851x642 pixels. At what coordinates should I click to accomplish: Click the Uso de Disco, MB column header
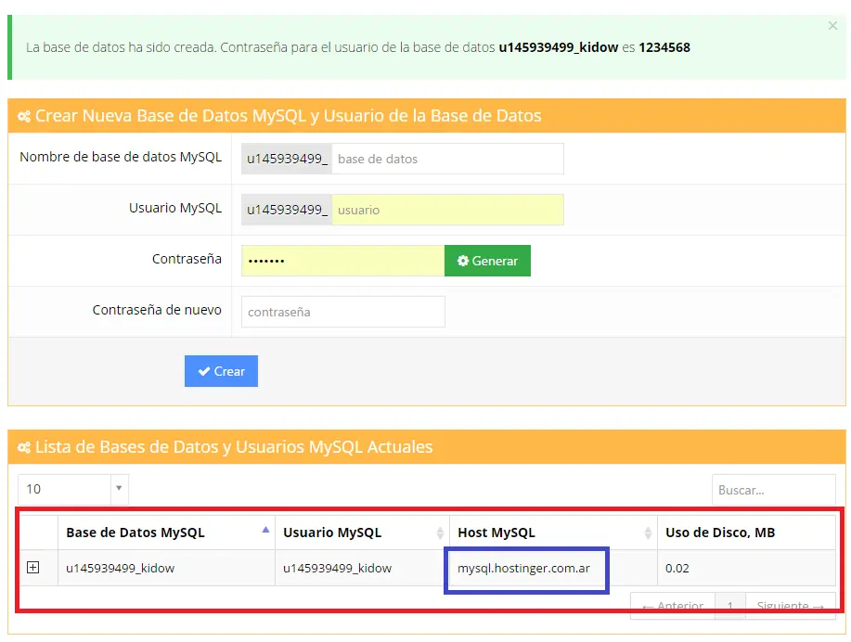click(746, 533)
